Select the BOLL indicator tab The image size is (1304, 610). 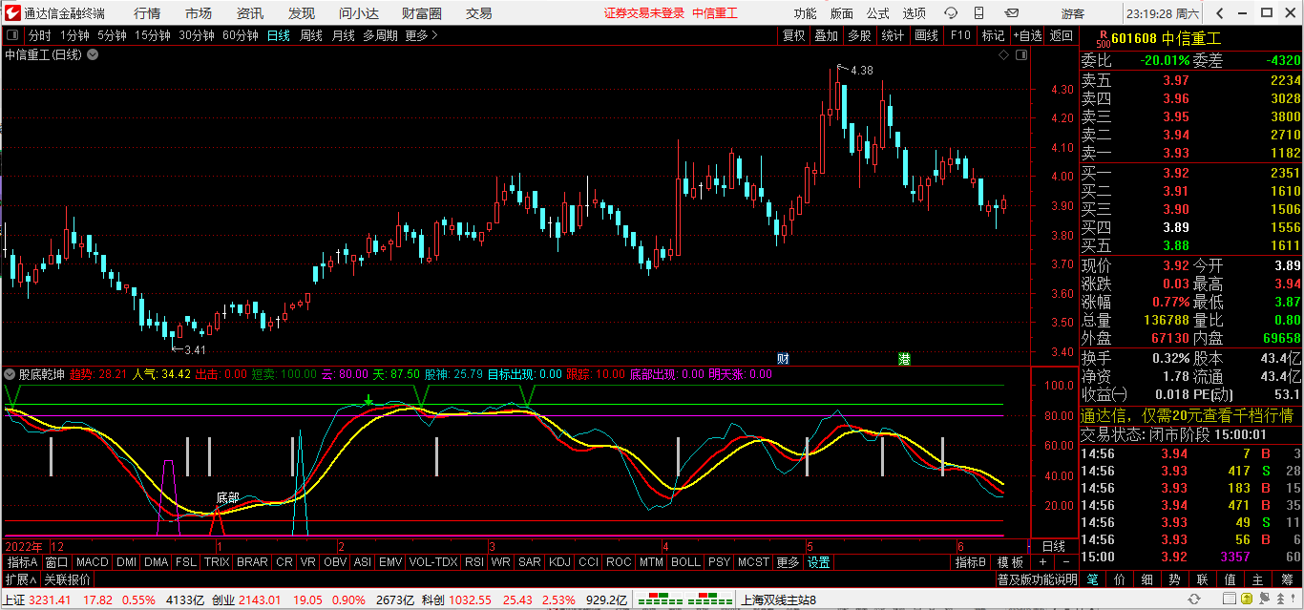click(x=685, y=563)
